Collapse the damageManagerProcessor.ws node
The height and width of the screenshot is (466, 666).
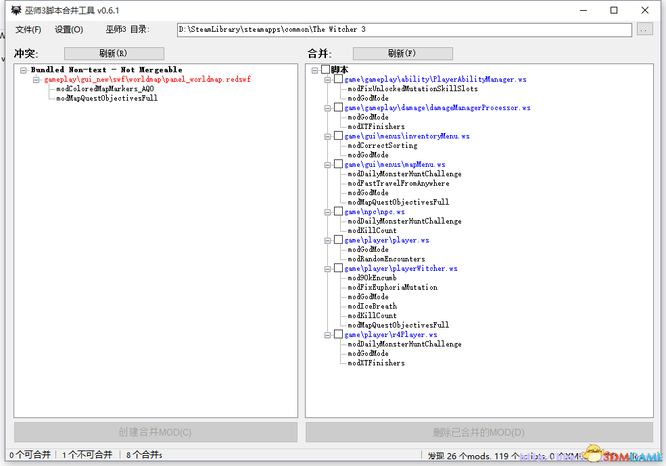click(x=327, y=108)
